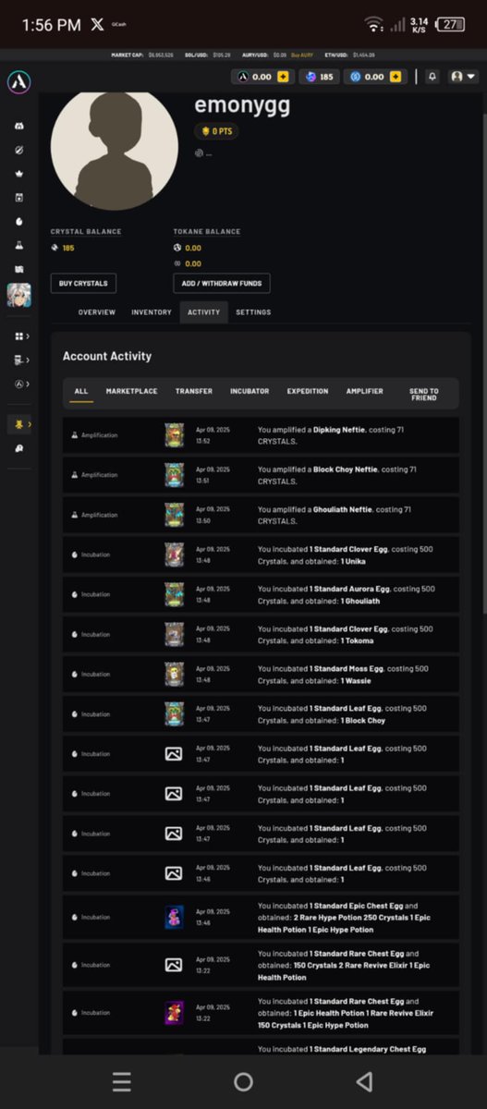Open the Block Choy Neftie amplification thumbnail

tap(174, 475)
